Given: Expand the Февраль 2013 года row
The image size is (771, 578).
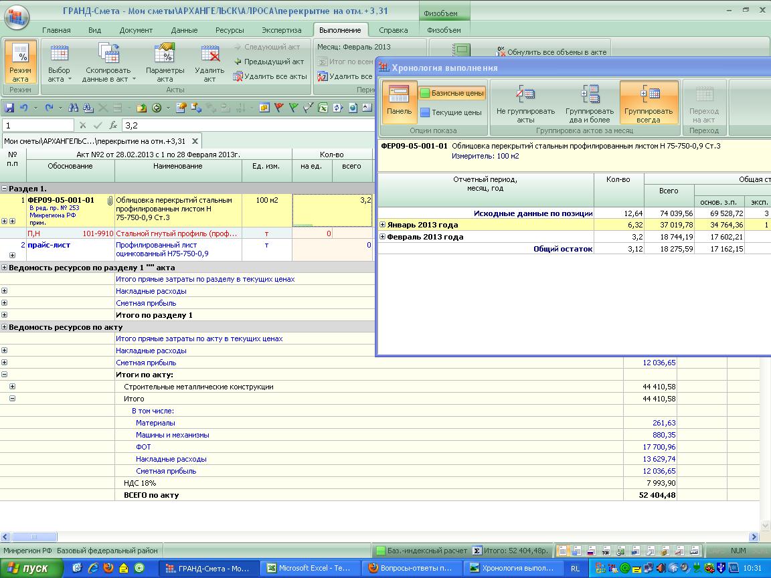Looking at the screenshot, I should 383,237.
